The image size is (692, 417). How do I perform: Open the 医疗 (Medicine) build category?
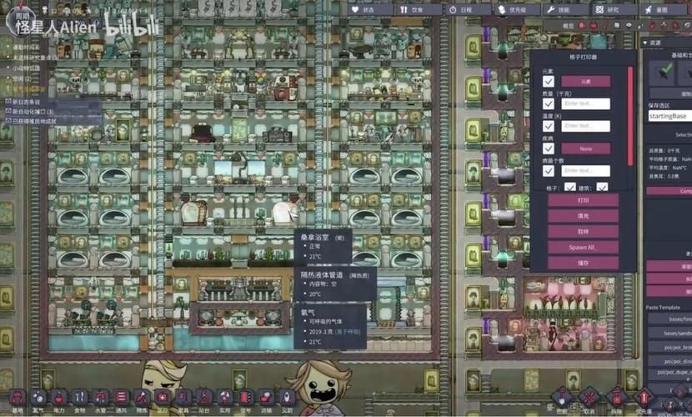[163, 399]
